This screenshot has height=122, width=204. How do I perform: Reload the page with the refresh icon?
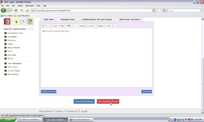16,10
